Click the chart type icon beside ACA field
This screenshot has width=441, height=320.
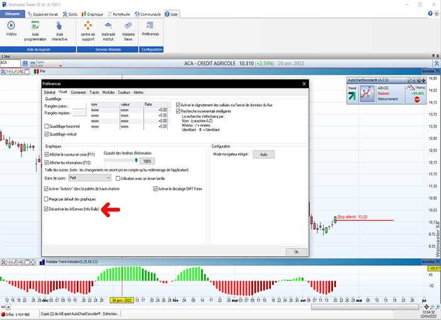[x=25, y=63]
